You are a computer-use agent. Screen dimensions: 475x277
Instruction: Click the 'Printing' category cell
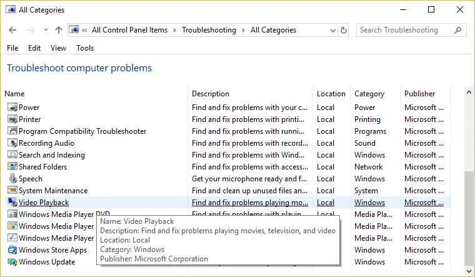tap(367, 119)
